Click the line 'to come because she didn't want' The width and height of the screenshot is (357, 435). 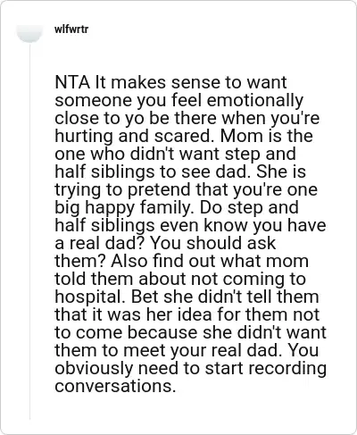pyautogui.click(x=190, y=332)
